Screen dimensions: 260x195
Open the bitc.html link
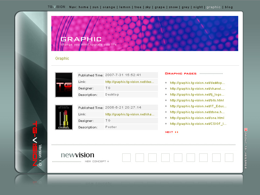click(197, 100)
